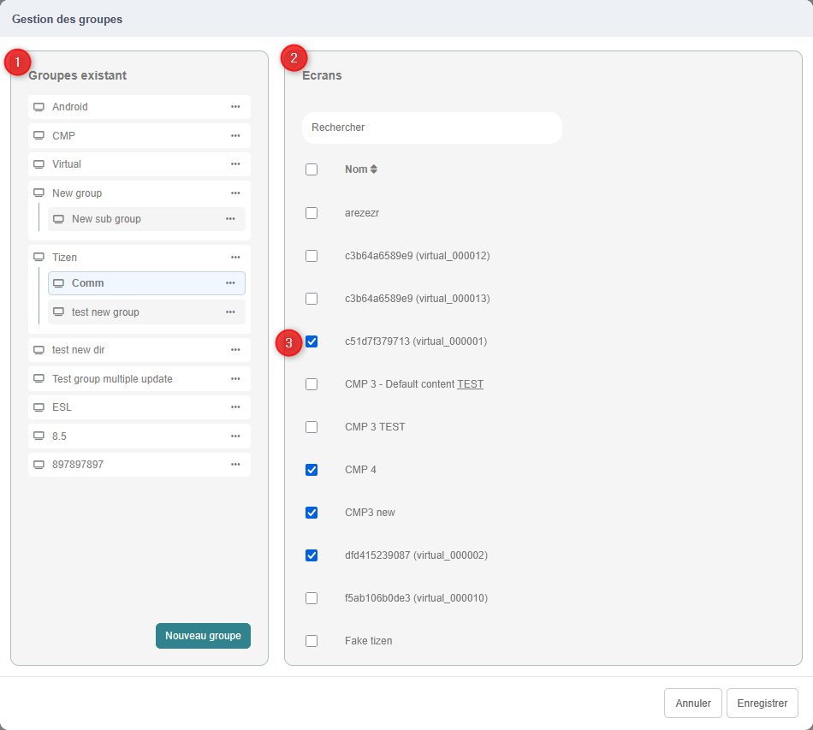The image size is (813, 730).
Task: Toggle the select-all checkbox beside Nom
Action: (312, 169)
